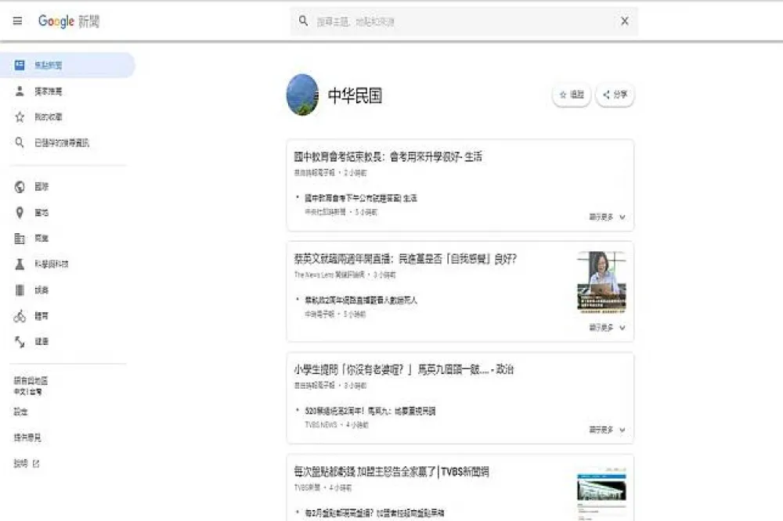
Task: Click The News Lens source label
Action: [x=329, y=275]
